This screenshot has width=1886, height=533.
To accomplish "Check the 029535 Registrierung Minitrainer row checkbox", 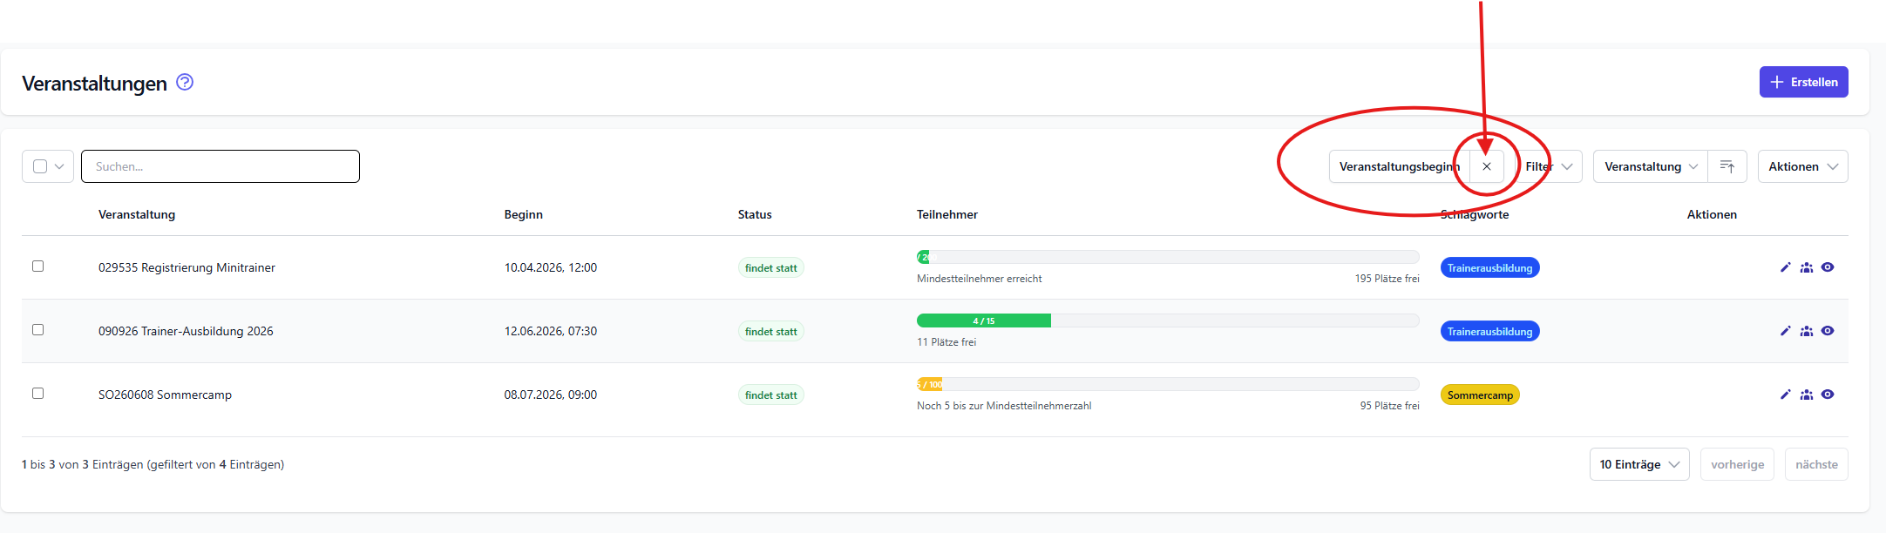I will (x=37, y=266).
